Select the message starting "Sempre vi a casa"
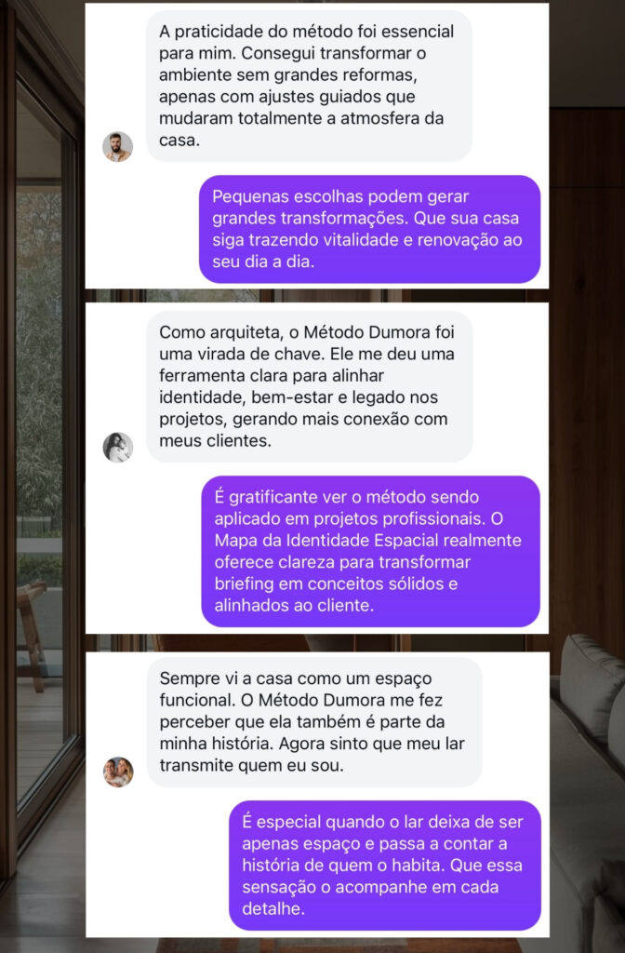 click(314, 722)
